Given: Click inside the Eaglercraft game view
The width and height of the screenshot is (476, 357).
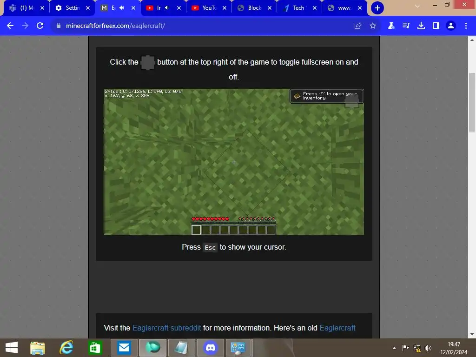Looking at the screenshot, I should pyautogui.click(x=234, y=161).
